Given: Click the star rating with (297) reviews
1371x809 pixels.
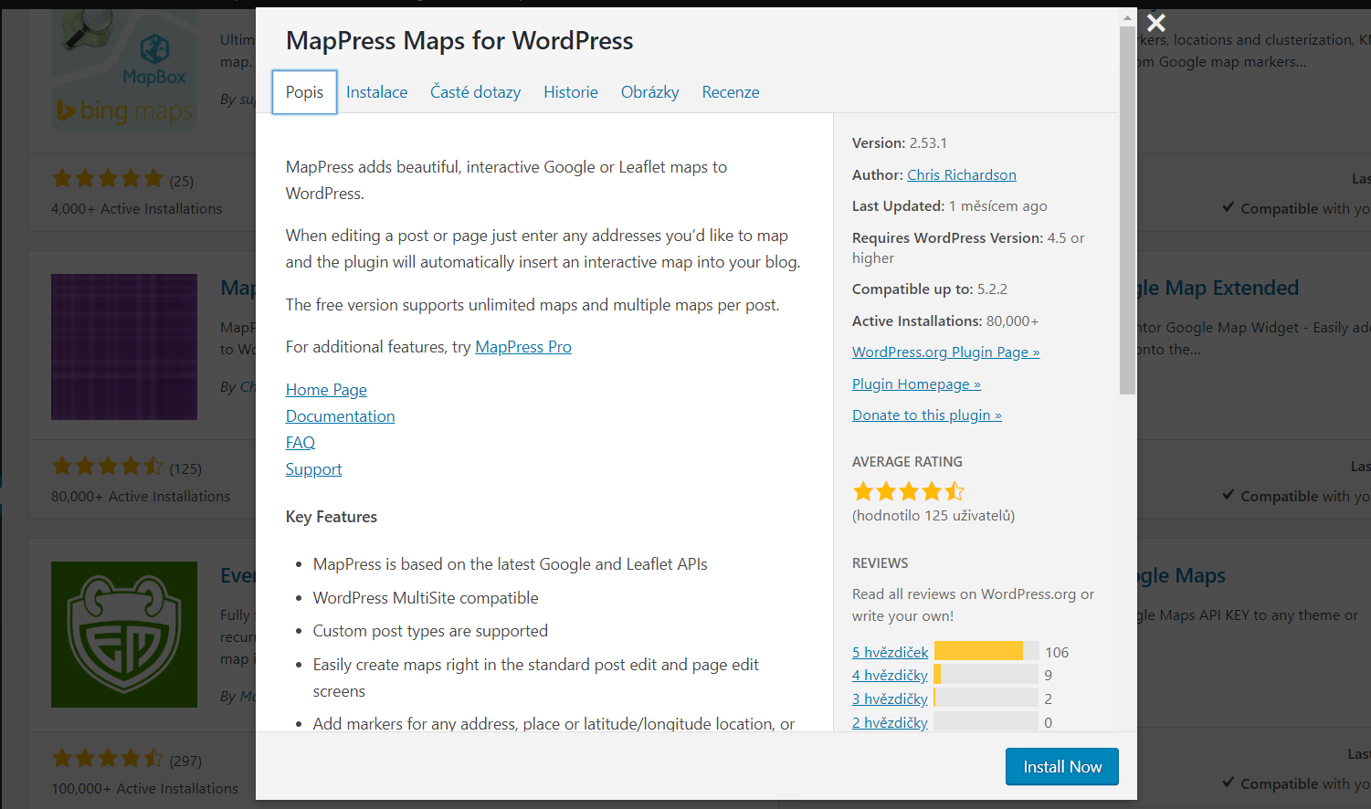Looking at the screenshot, I should 108,759.
